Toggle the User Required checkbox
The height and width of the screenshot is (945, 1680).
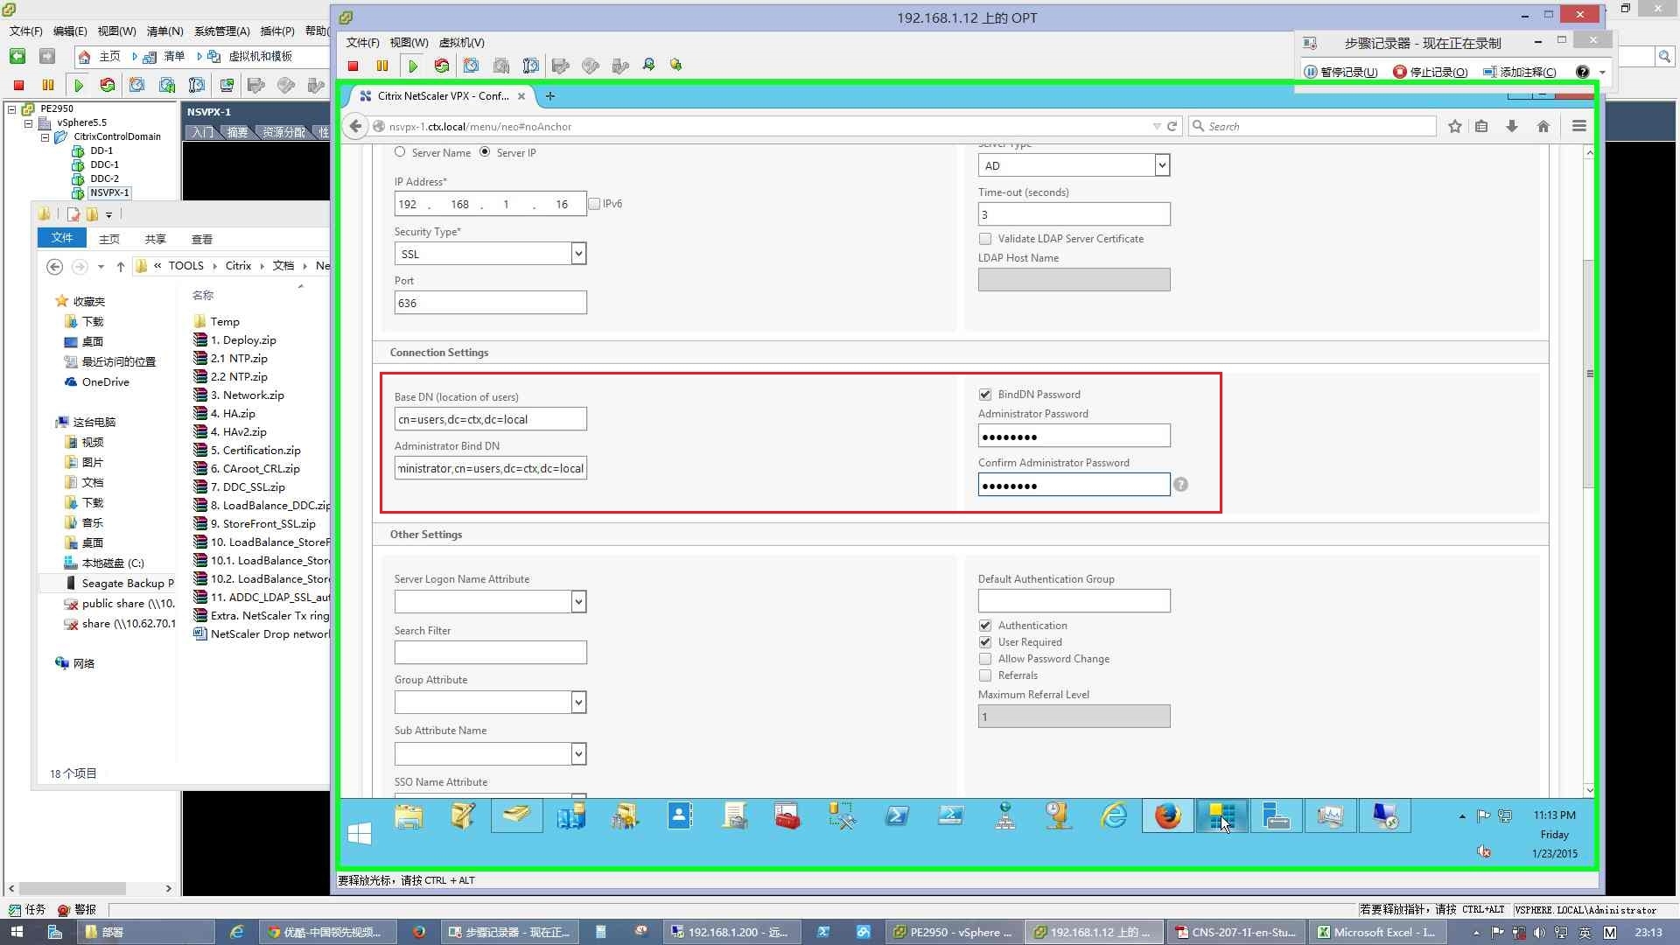click(985, 642)
